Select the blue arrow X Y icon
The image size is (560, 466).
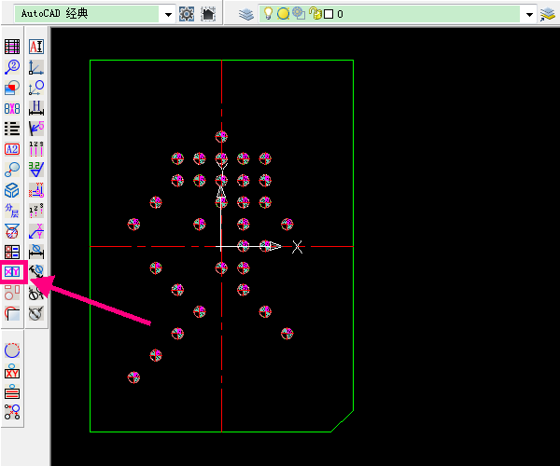tap(36, 231)
